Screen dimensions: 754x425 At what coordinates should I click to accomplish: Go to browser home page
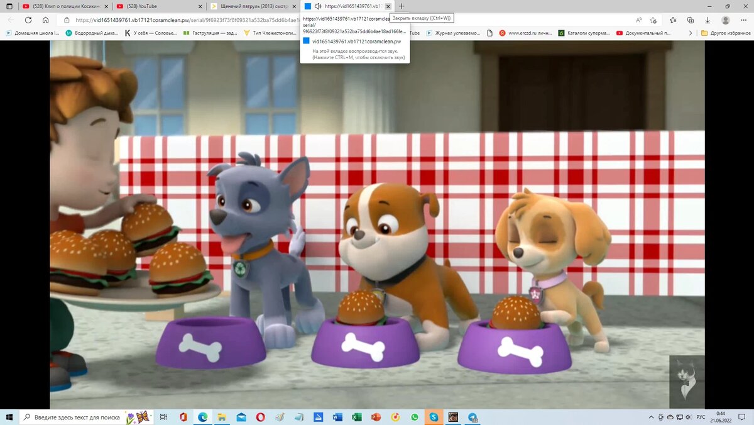point(45,20)
